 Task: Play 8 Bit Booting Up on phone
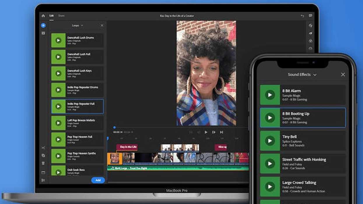coord(270,118)
